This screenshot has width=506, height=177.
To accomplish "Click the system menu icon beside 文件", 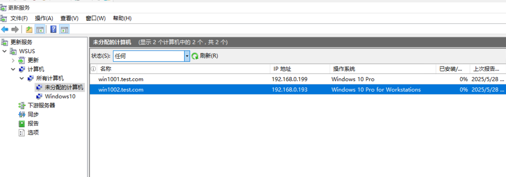I will pos(3,18).
